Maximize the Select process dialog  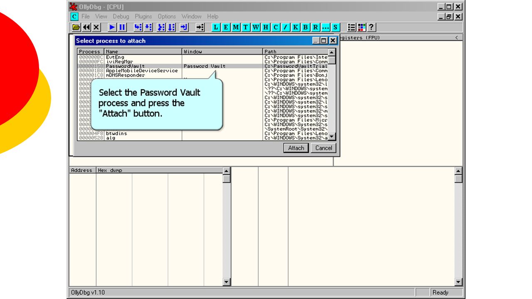pyautogui.click(x=325, y=41)
